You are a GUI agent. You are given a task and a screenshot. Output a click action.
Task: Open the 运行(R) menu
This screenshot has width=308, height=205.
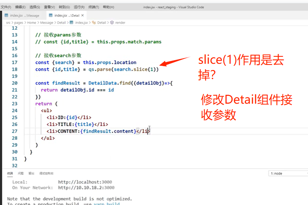coord(79,7)
